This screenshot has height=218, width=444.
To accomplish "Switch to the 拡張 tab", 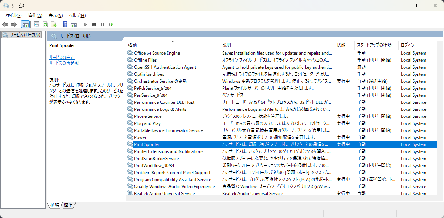I will (55, 205).
